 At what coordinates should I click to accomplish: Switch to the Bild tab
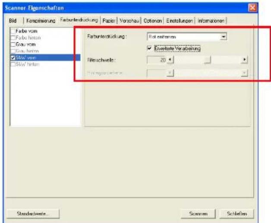(13, 21)
